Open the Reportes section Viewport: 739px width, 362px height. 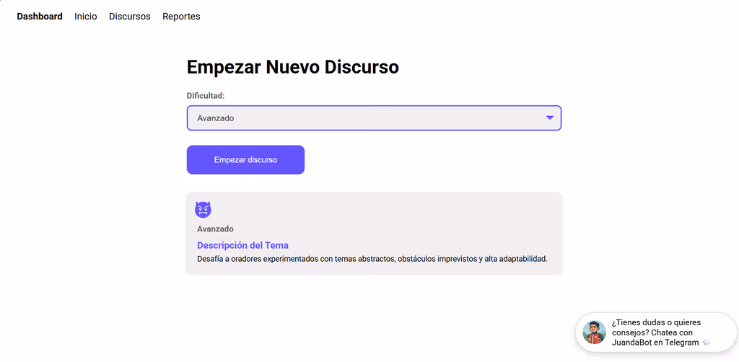point(181,17)
